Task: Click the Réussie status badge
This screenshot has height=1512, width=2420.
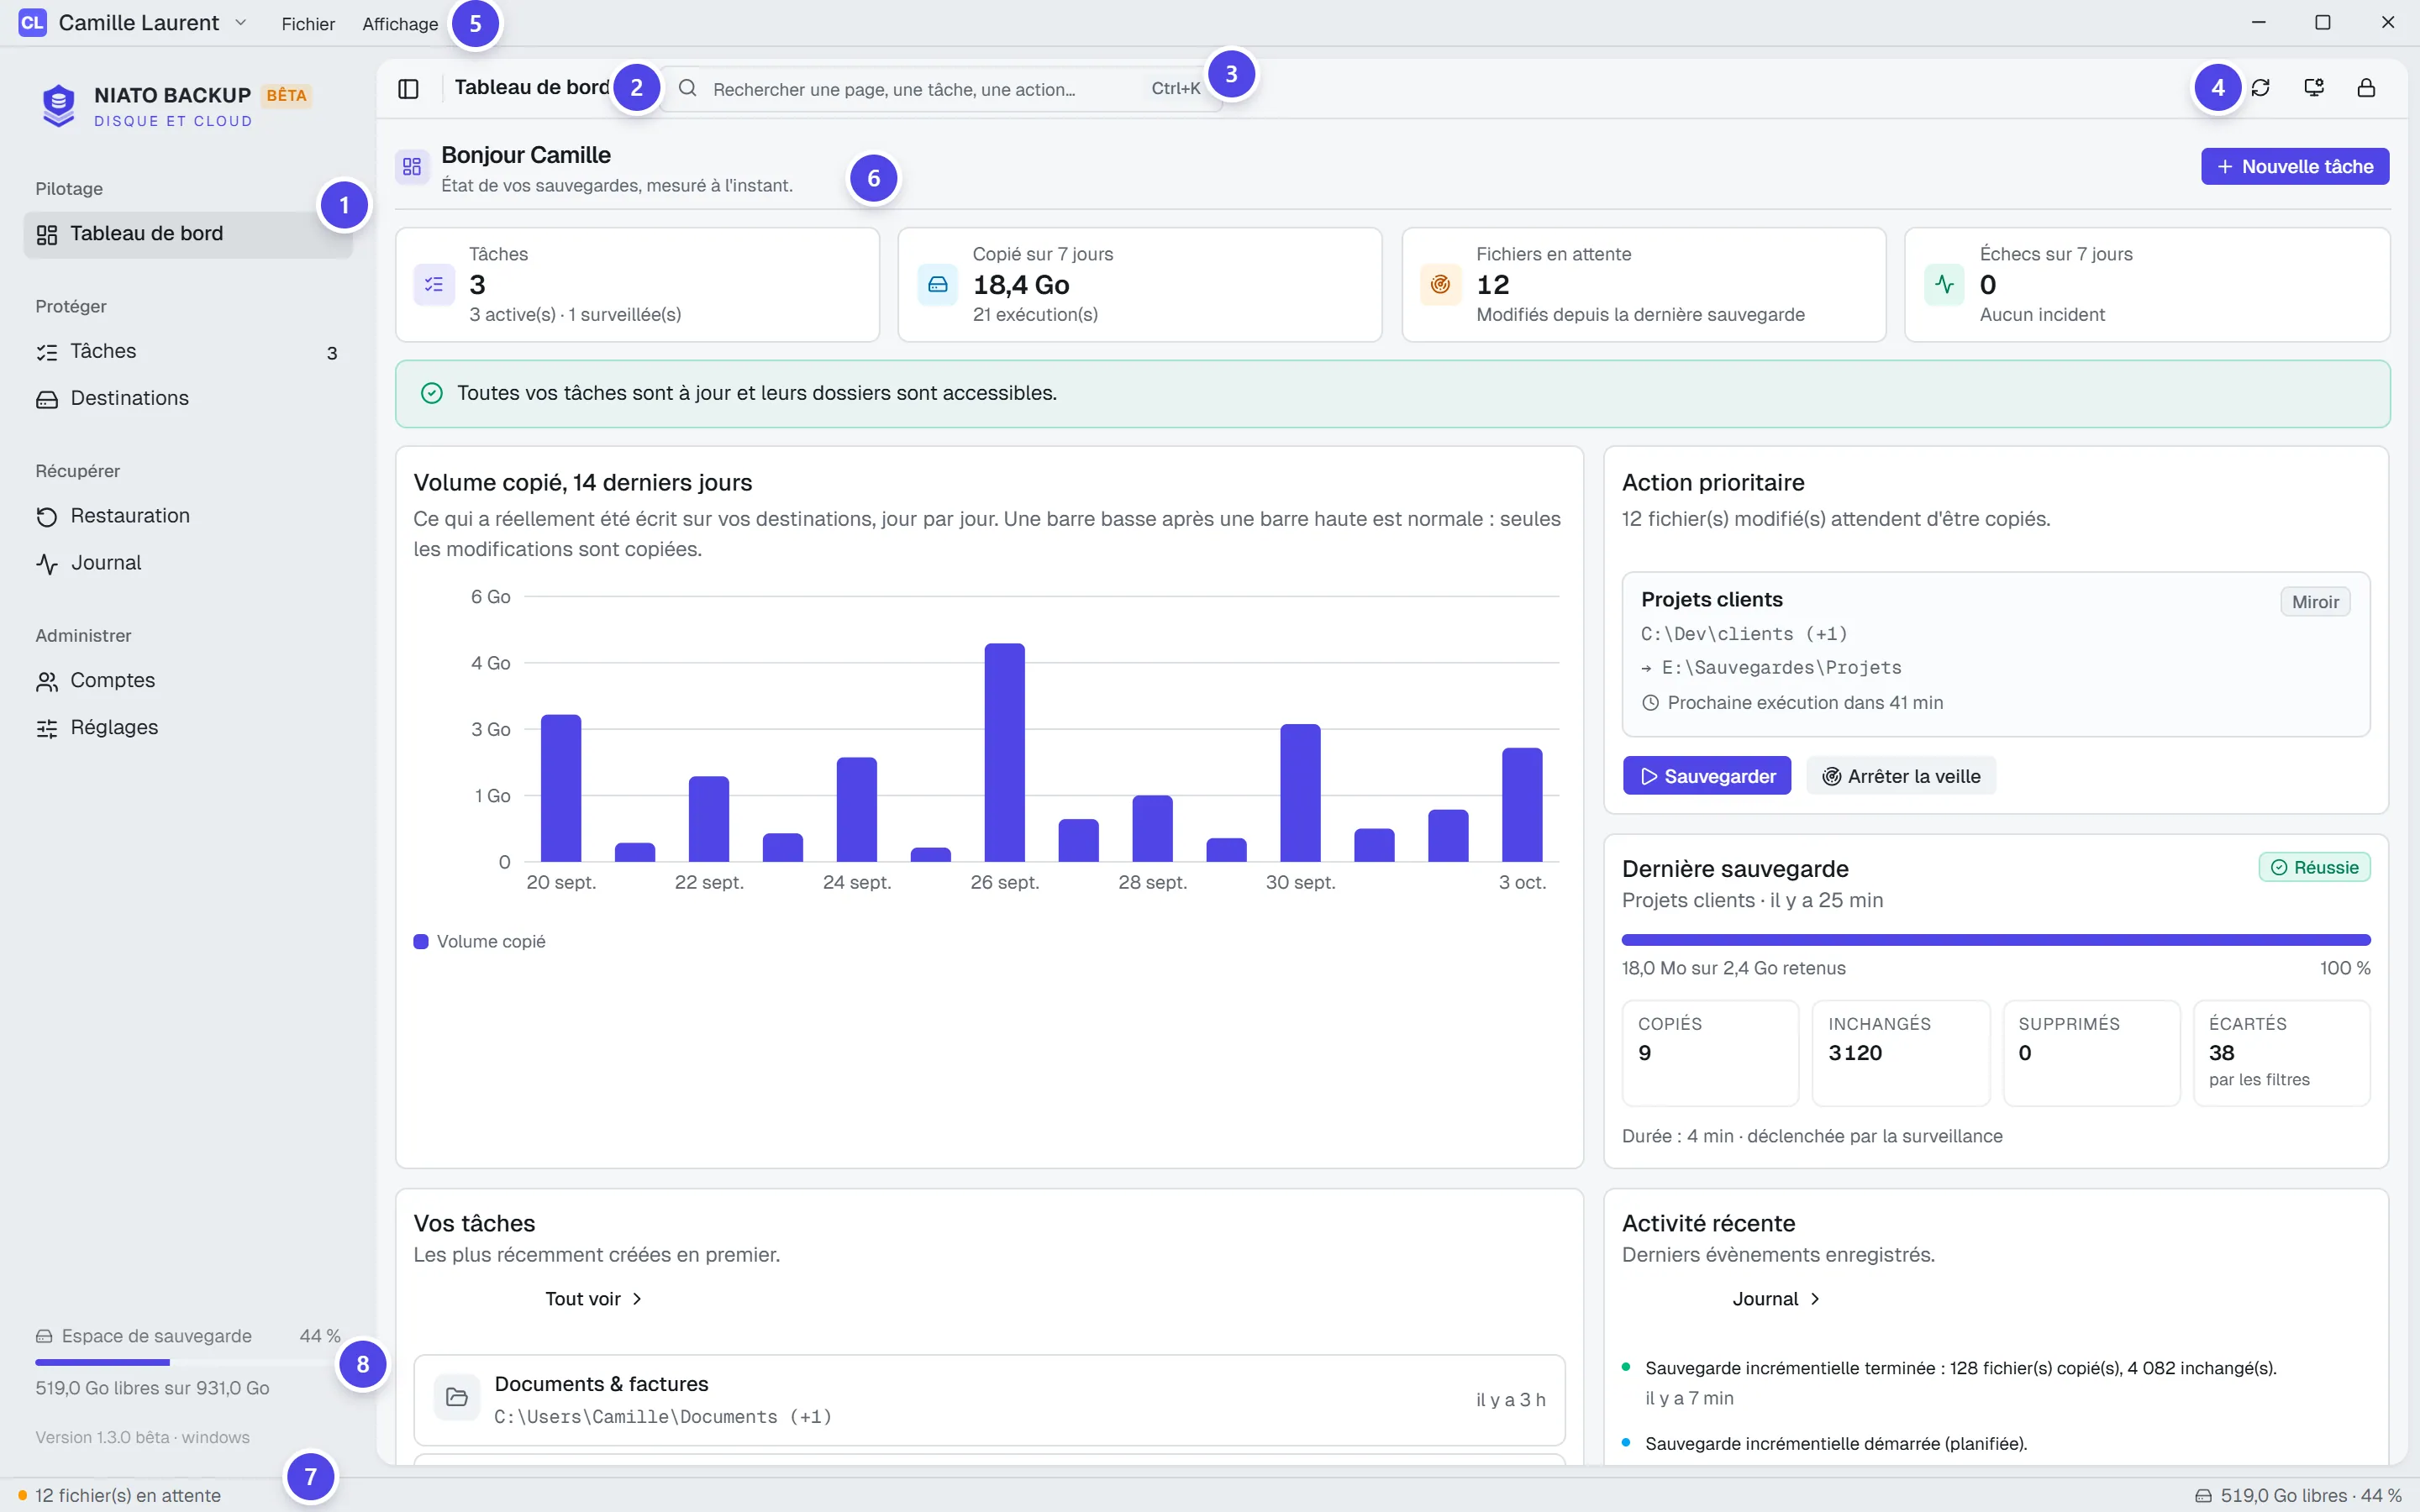Action: coord(2314,868)
